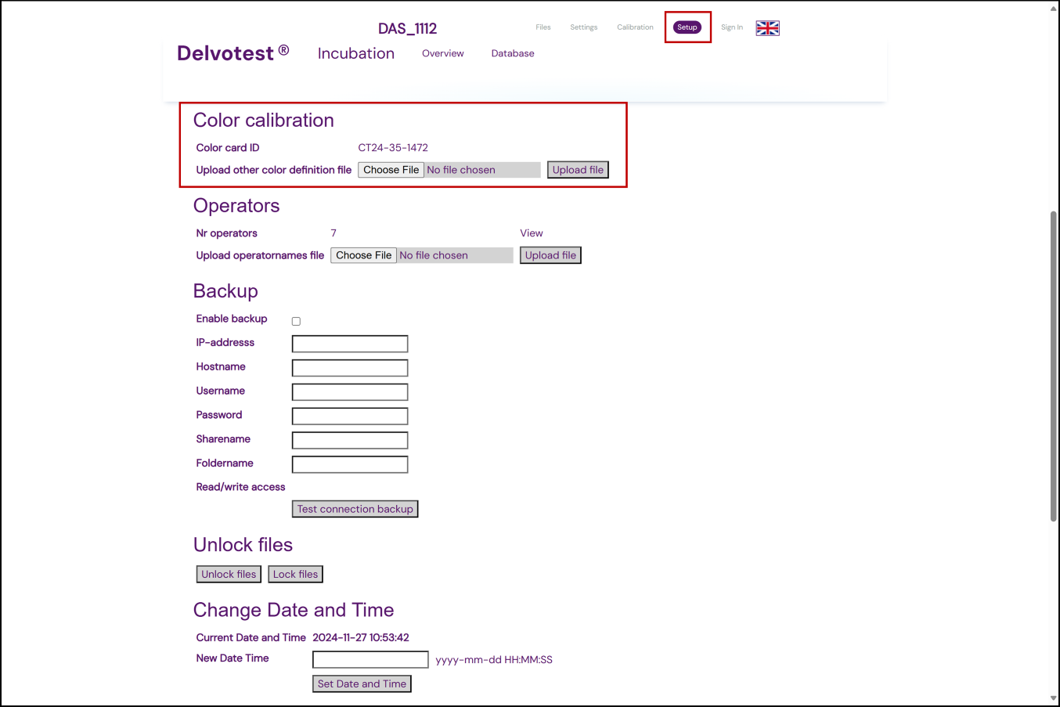The image size is (1060, 707).
Task: Choose a color definition file
Action: pyautogui.click(x=391, y=170)
